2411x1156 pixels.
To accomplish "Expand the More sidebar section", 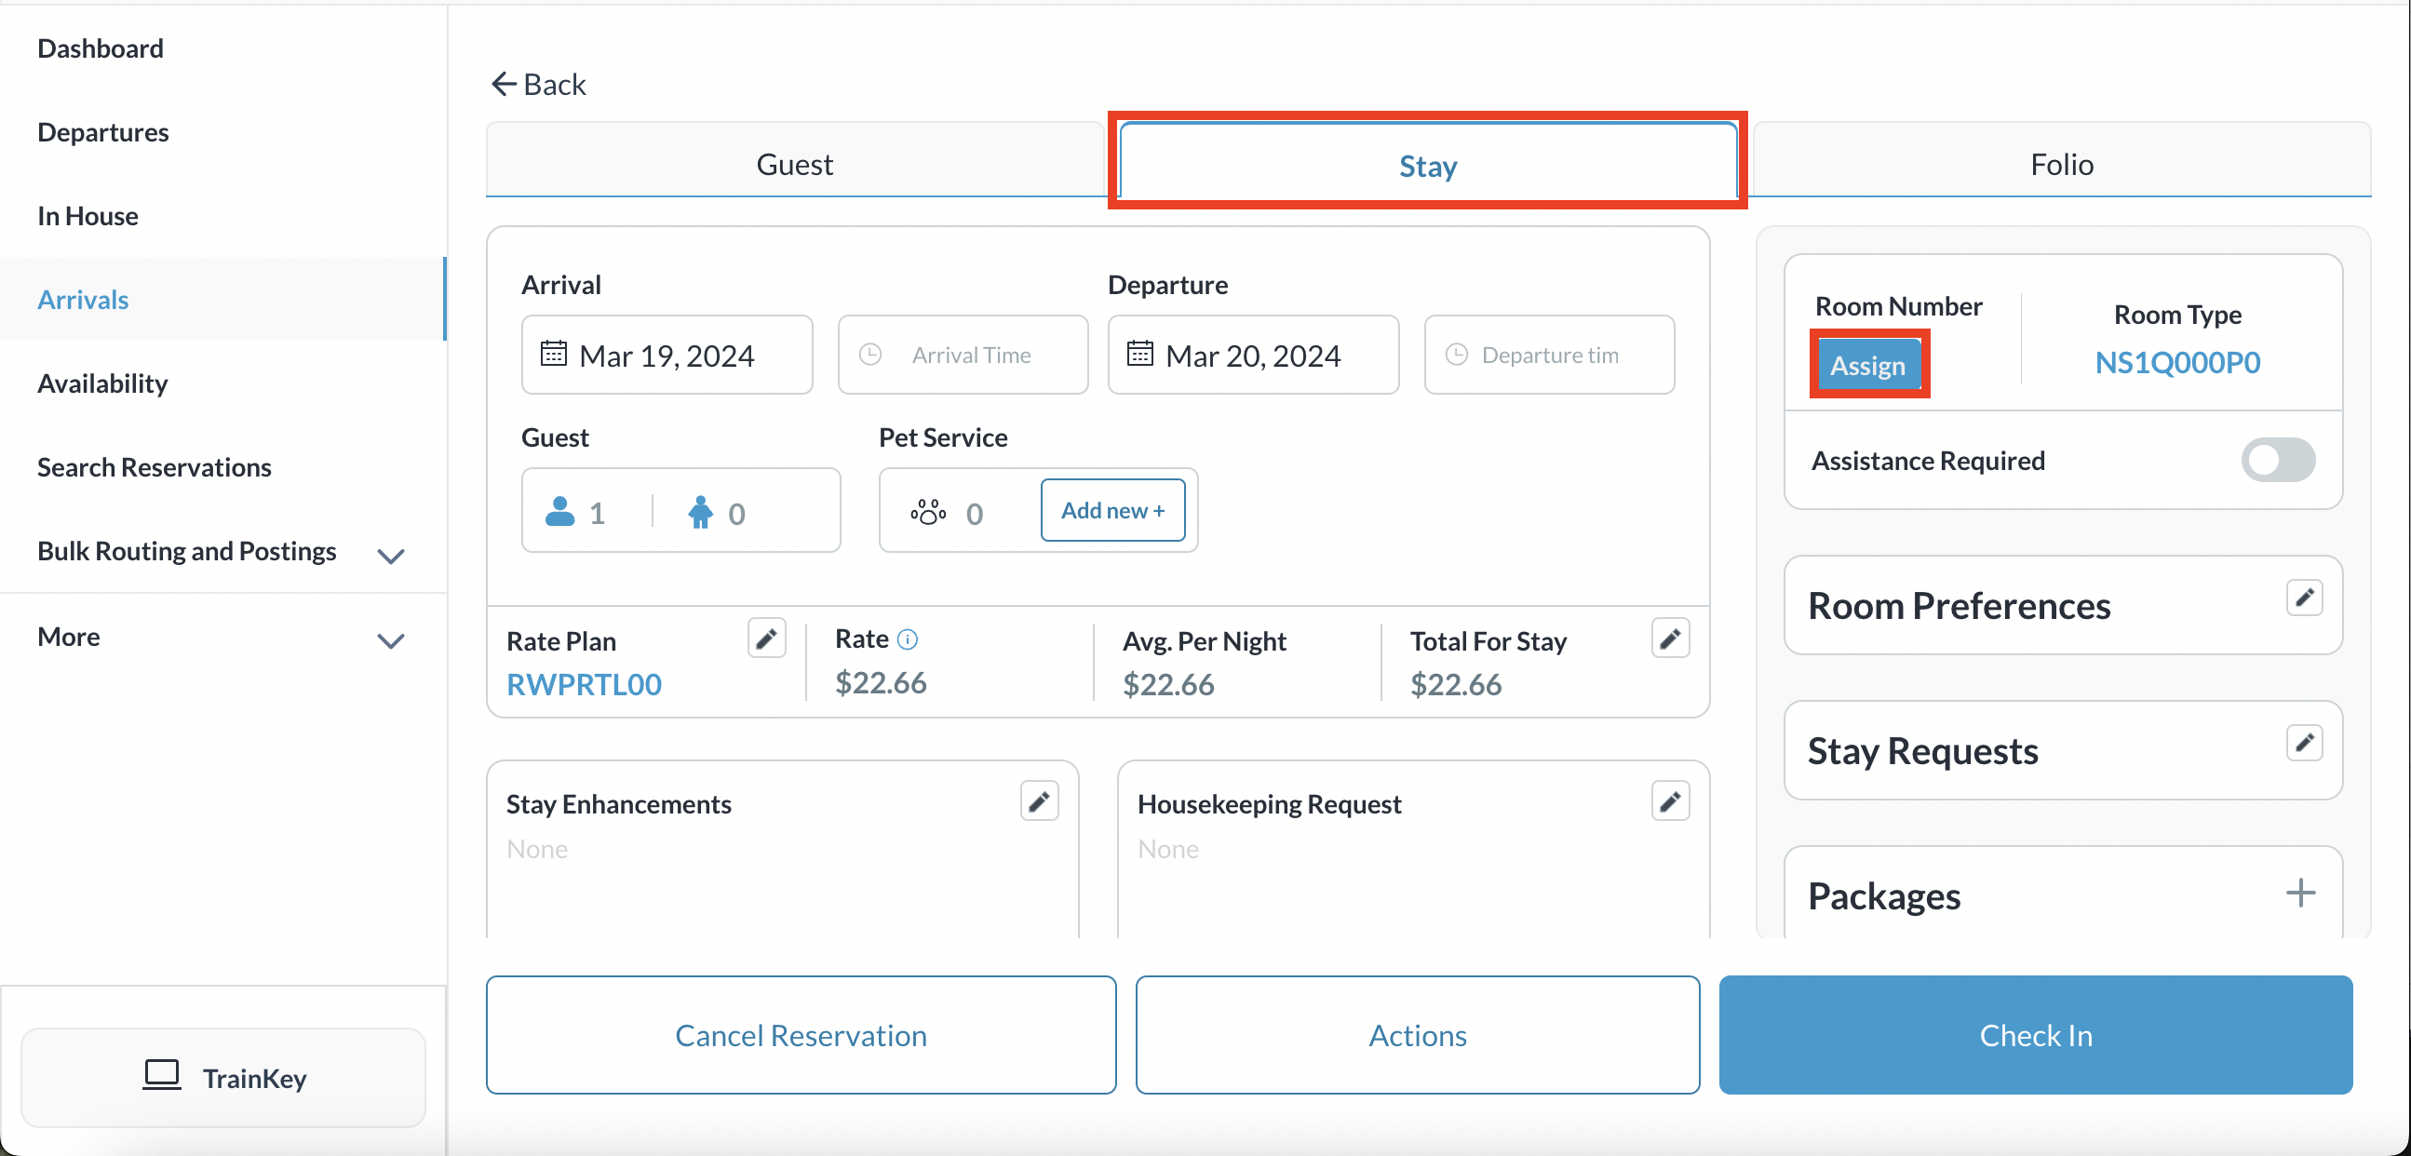I will pos(390,641).
